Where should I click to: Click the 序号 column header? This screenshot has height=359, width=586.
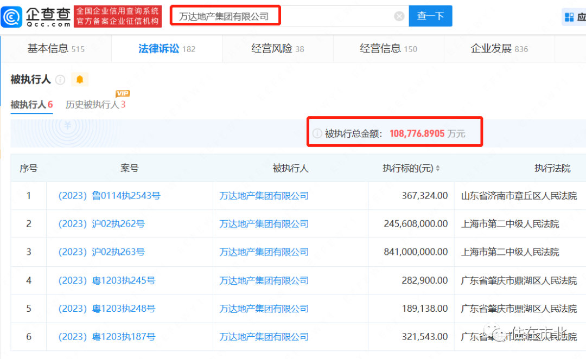pos(28,168)
